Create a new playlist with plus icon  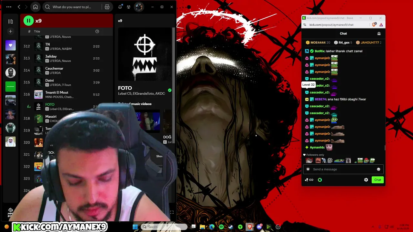(10, 31)
